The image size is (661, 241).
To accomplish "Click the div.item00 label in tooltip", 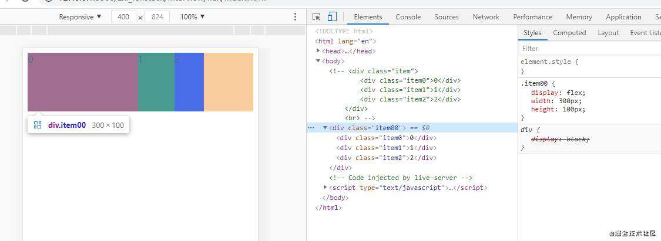I will [x=67, y=125].
